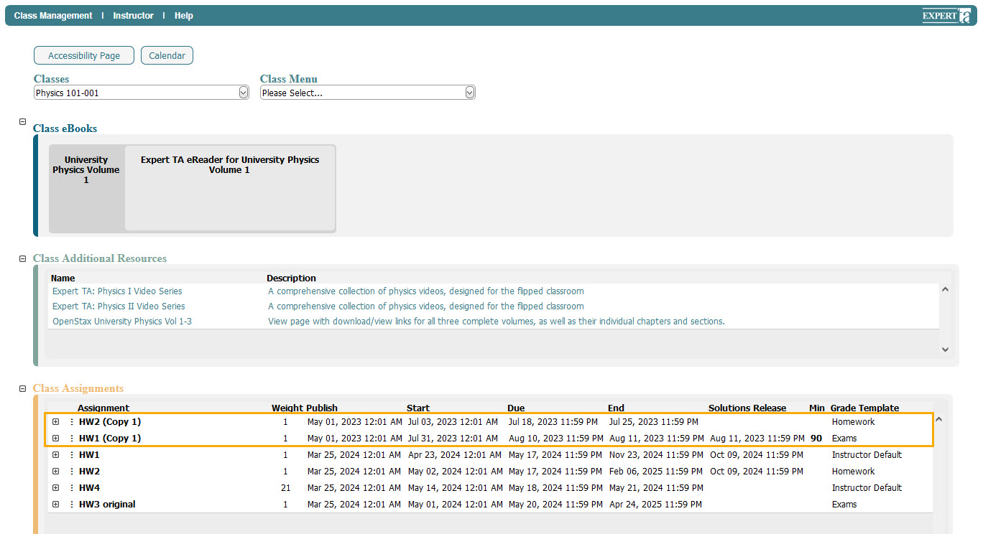
Task: Click the Solutions Release column header
Action: pos(747,408)
